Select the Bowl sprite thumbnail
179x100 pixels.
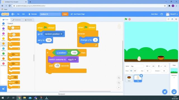tap(129, 78)
